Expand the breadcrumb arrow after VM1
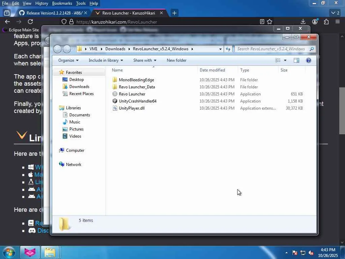This screenshot has width=345, height=259. click(101, 49)
